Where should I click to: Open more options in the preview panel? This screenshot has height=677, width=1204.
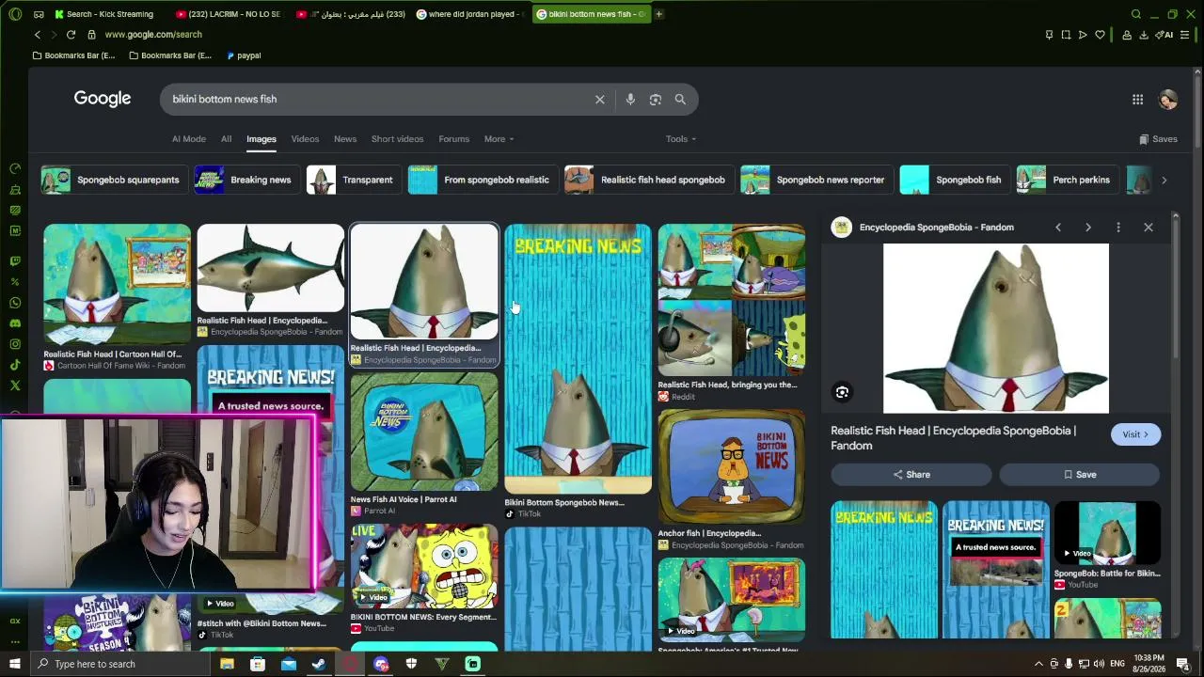click(1118, 228)
